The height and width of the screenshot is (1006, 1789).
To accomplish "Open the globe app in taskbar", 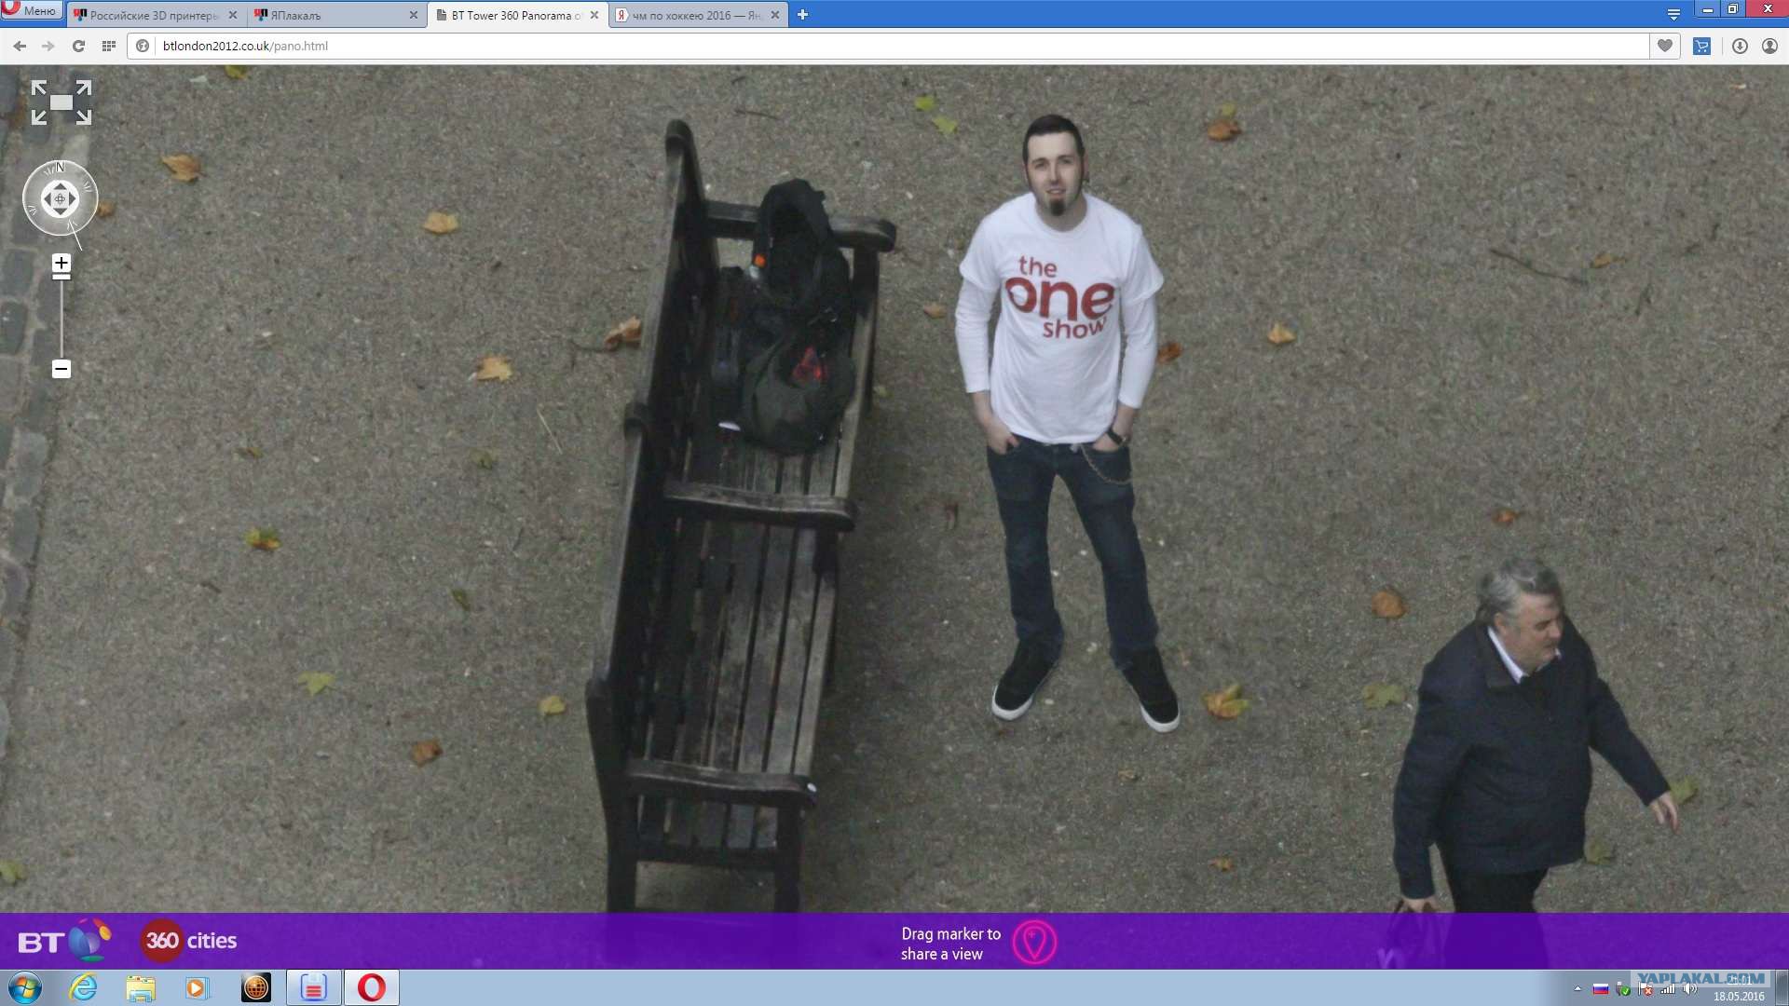I will point(255,987).
